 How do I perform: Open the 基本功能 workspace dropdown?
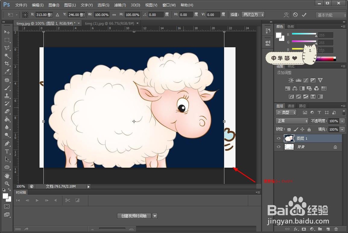pyautogui.click(x=331, y=15)
